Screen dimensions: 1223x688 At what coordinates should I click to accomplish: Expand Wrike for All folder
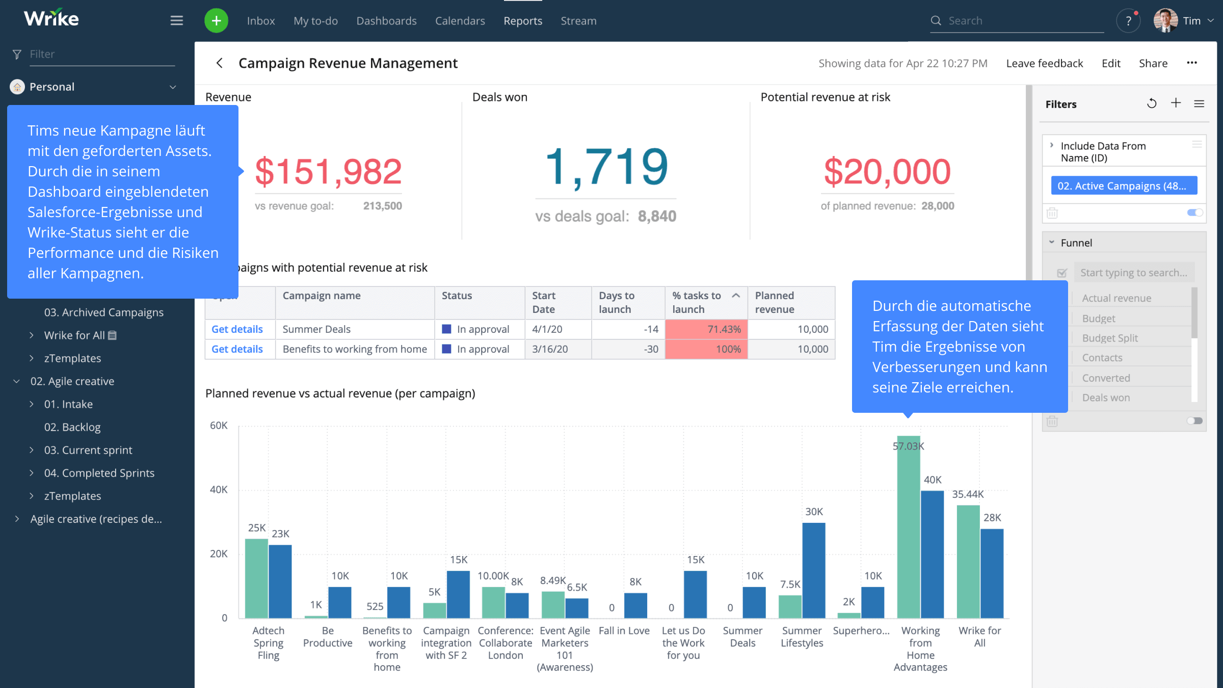(32, 335)
